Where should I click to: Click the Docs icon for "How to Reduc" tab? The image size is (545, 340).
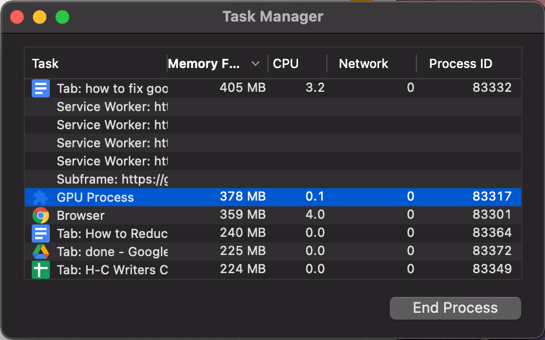41,233
